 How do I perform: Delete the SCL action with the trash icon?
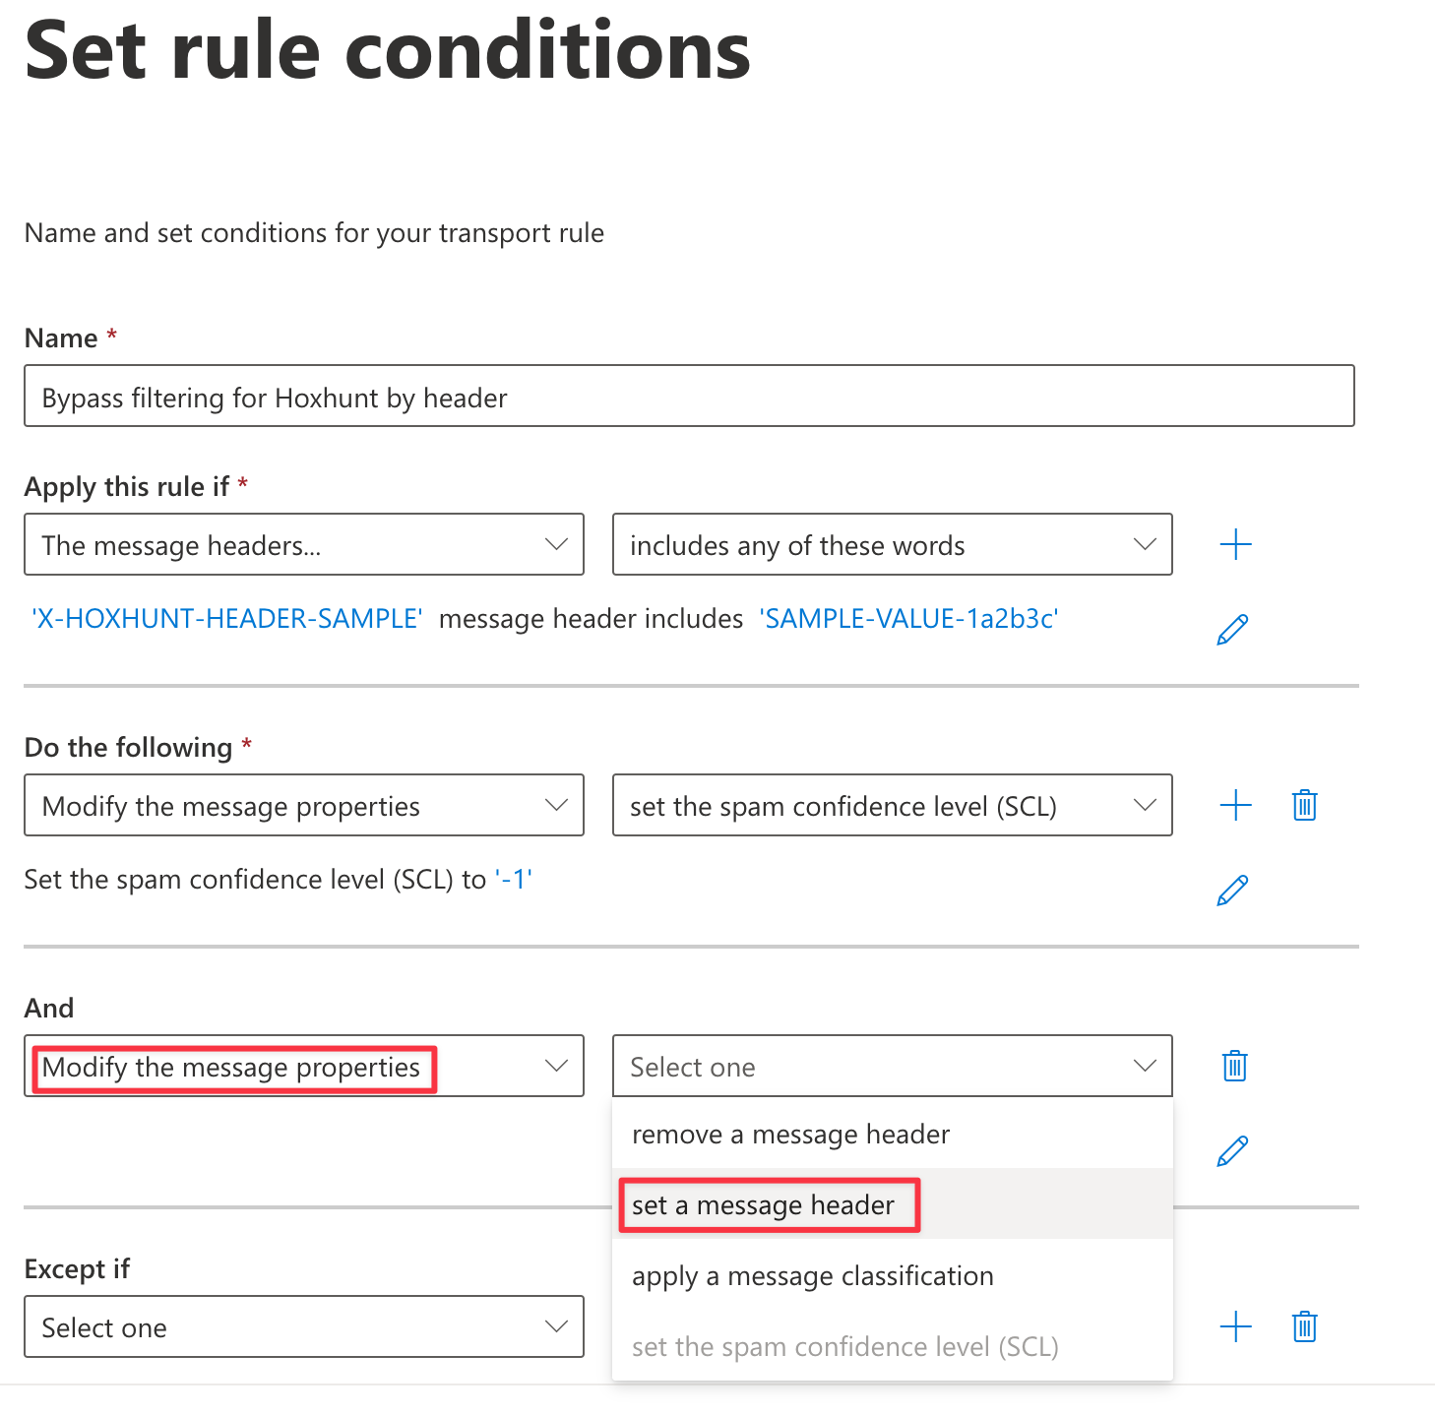tap(1304, 805)
